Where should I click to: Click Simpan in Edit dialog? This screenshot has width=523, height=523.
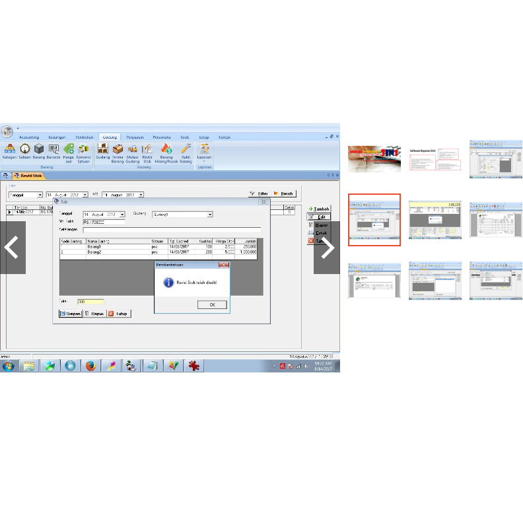(x=71, y=314)
